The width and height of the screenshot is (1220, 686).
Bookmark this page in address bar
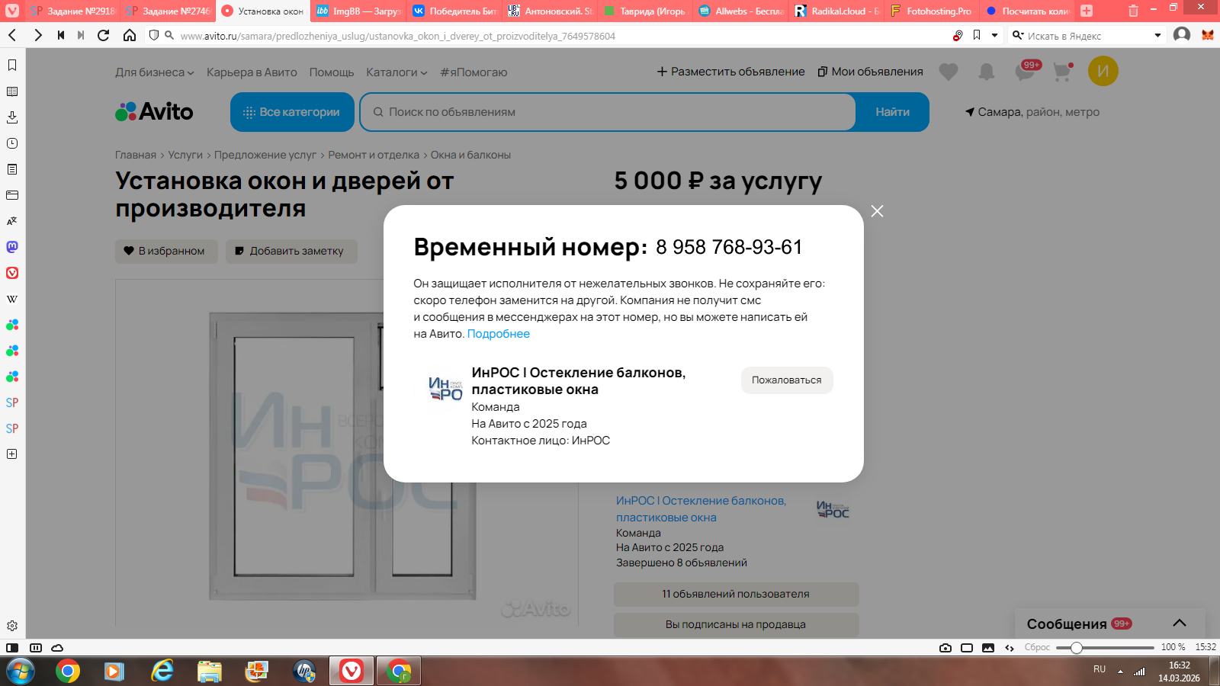pos(977,35)
